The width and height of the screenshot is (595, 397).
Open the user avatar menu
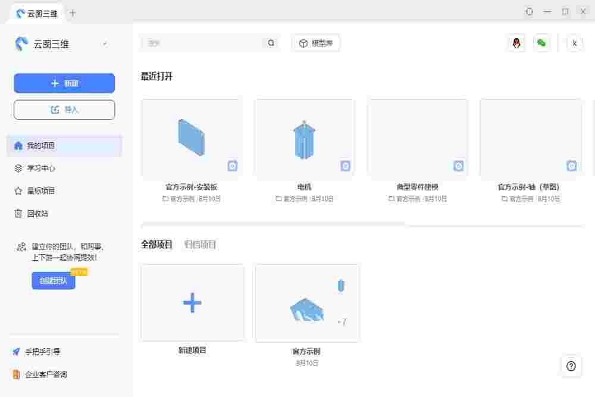(x=574, y=43)
